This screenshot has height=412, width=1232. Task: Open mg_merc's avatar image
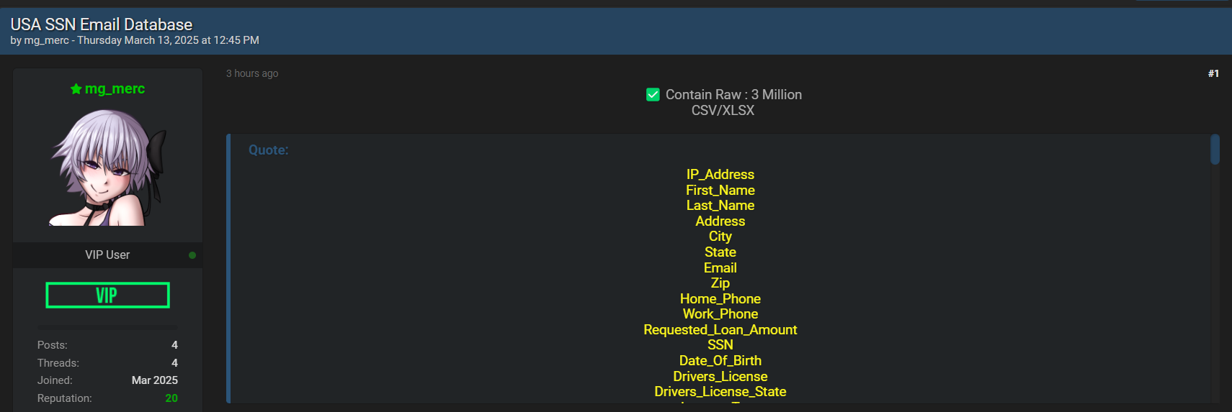(x=108, y=168)
